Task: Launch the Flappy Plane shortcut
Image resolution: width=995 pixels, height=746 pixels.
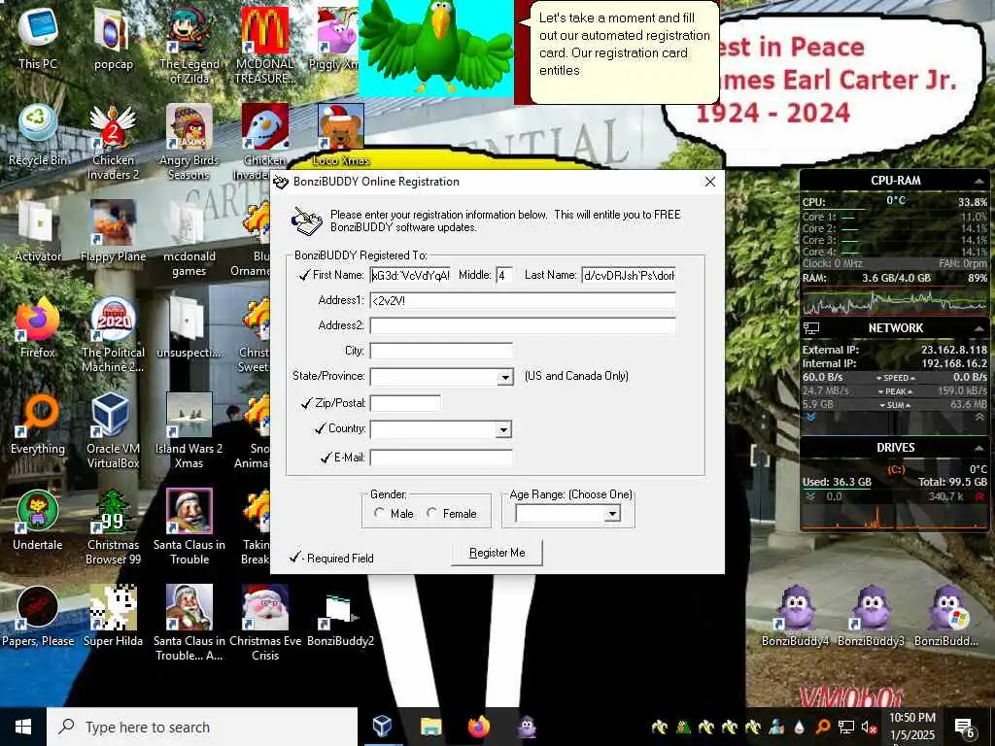Action: coord(113,231)
